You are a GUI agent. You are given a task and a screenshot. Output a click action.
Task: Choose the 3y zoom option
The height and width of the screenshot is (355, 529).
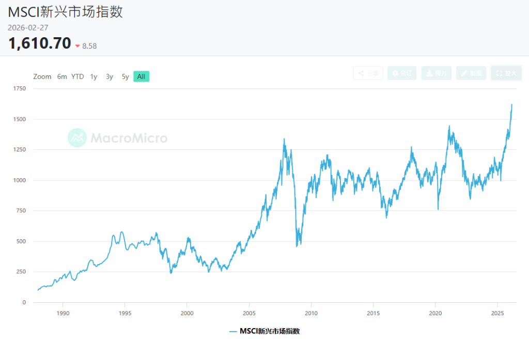(x=110, y=76)
